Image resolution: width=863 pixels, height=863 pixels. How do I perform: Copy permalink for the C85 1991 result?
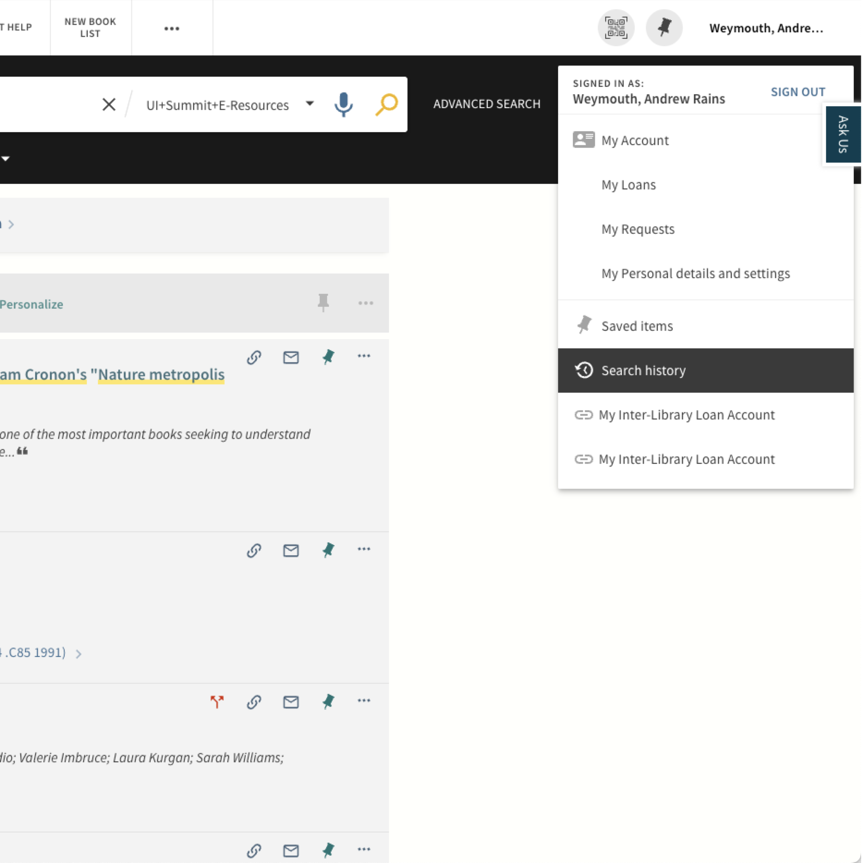[254, 550]
